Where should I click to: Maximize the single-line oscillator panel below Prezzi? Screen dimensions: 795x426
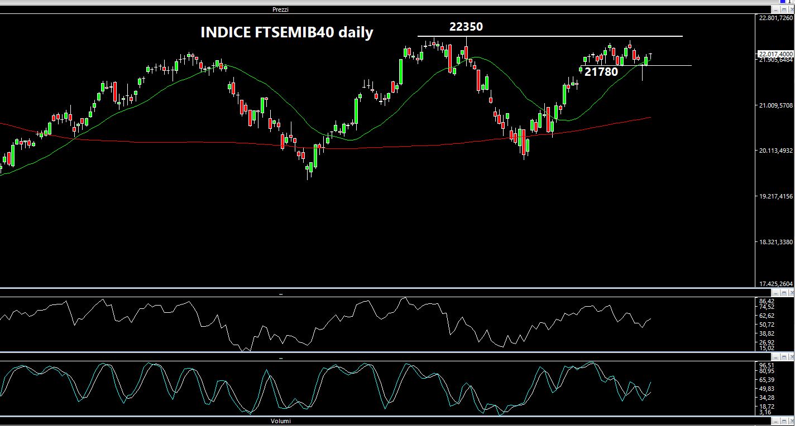[784, 293]
